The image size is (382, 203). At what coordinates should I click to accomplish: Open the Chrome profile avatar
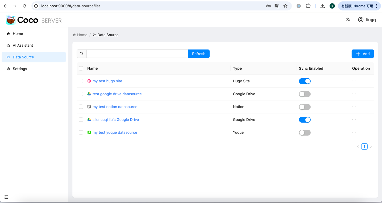coord(332,6)
